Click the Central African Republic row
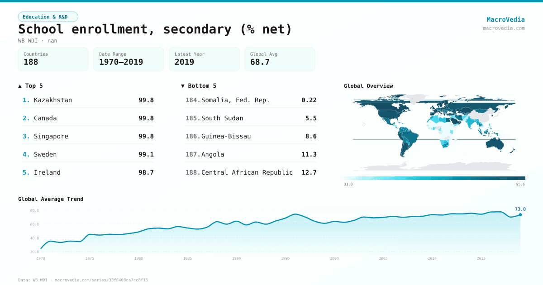 pos(251,172)
